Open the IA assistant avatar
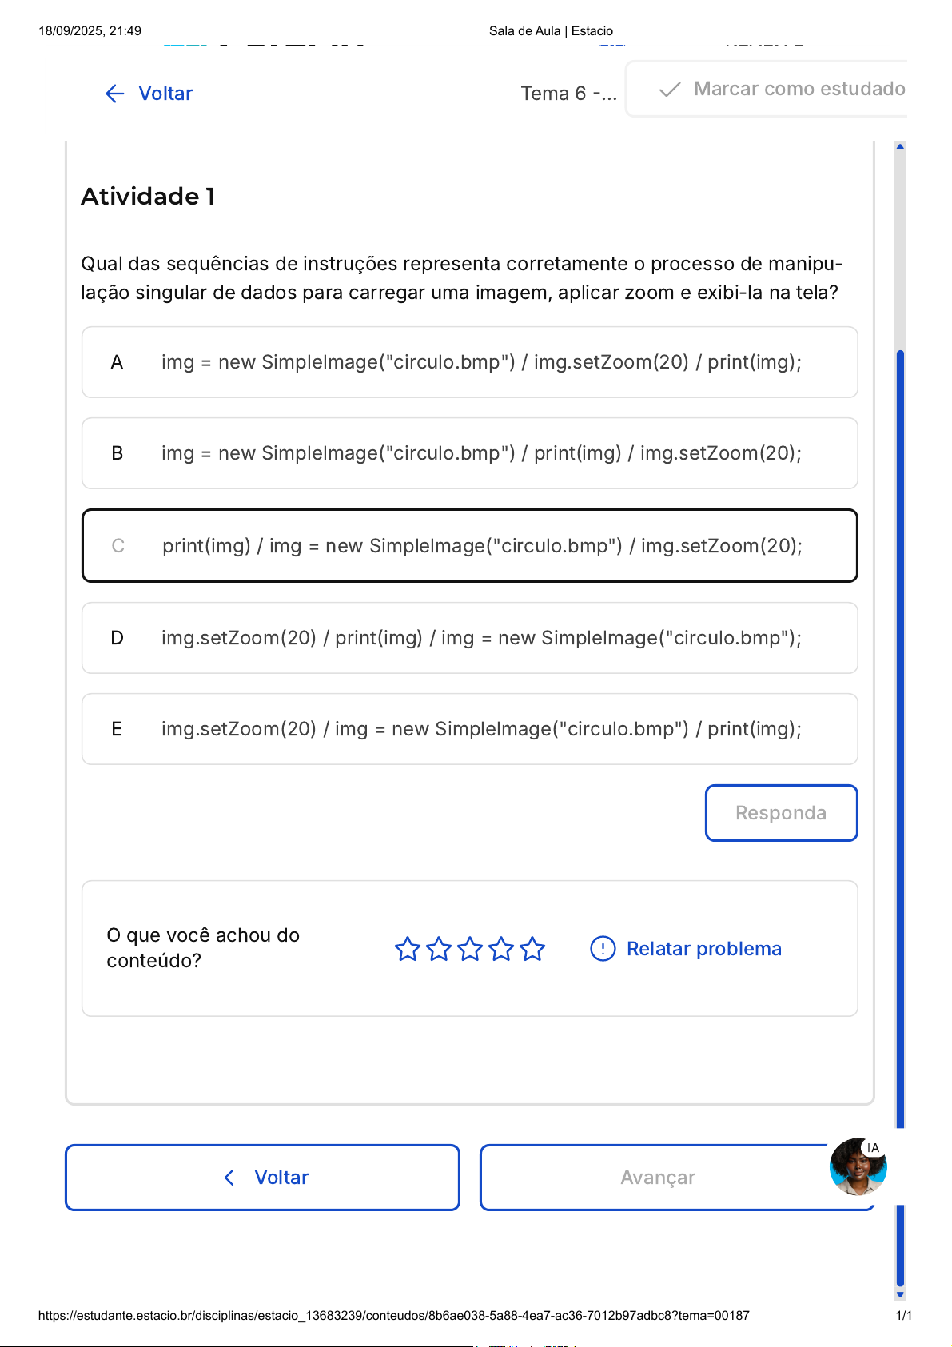Image resolution: width=952 pixels, height=1347 pixels. pyautogui.click(x=858, y=1166)
